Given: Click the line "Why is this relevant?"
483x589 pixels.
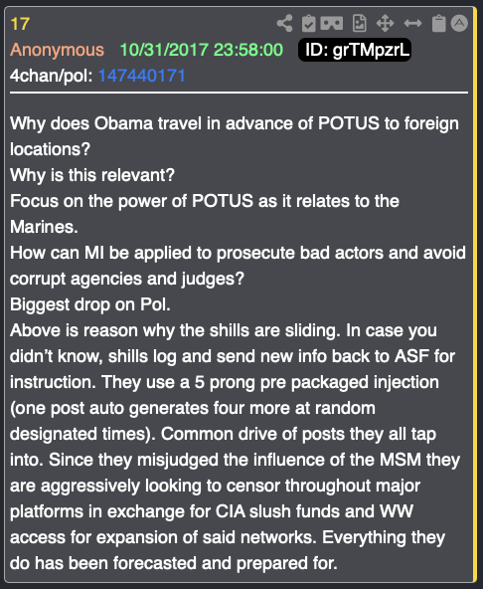Looking at the screenshot, I should click(x=92, y=175).
